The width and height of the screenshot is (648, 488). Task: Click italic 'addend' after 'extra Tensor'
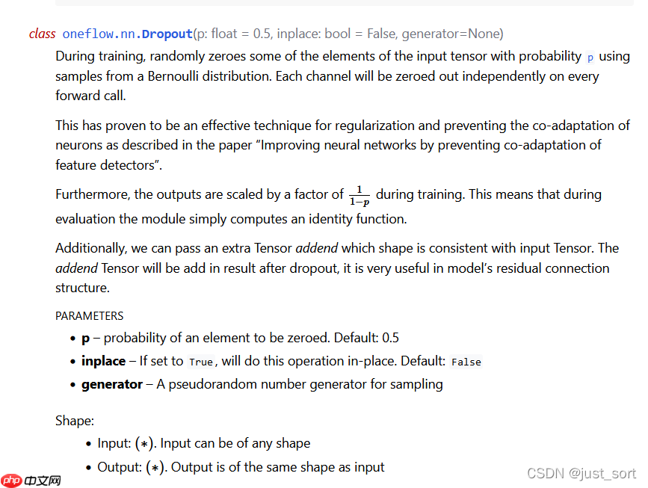tap(317, 248)
